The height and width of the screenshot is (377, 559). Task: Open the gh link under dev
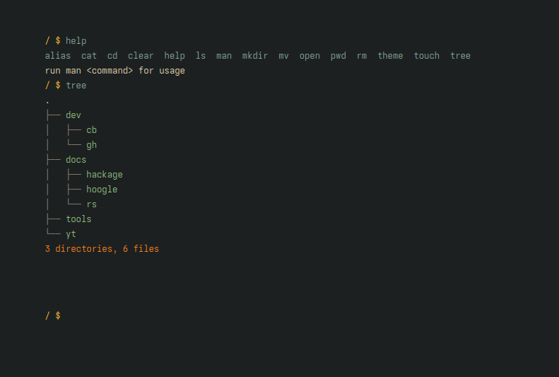click(92, 145)
